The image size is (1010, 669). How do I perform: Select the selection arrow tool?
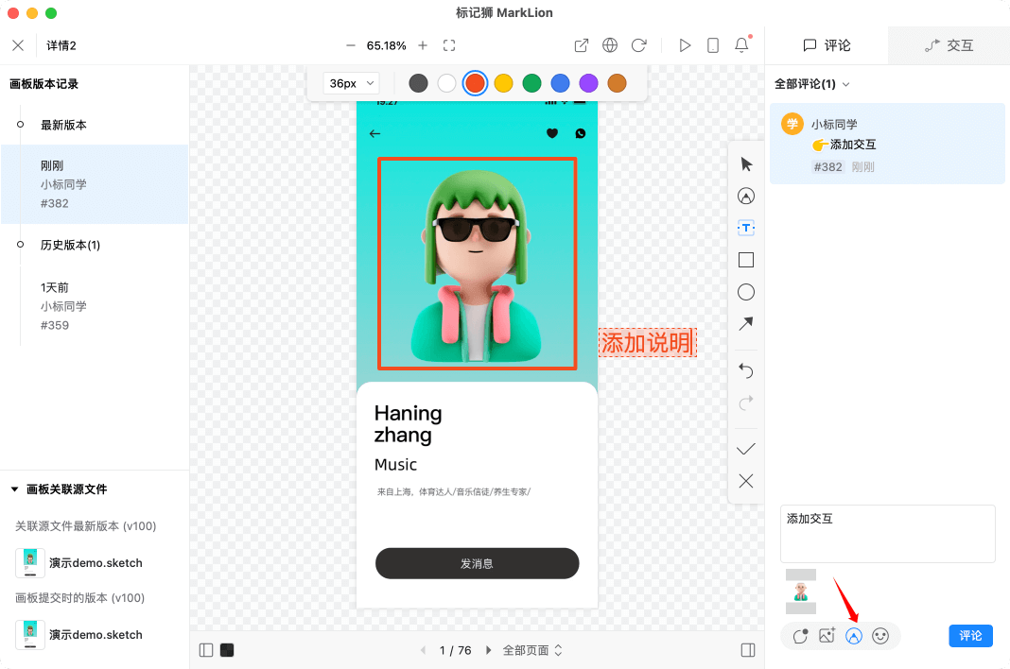[x=745, y=163]
